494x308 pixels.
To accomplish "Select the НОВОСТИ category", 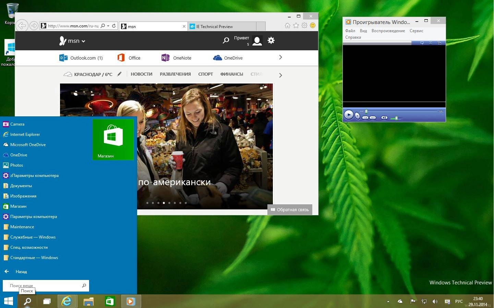I will point(142,74).
